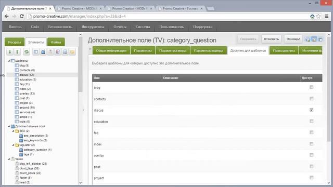
Task: Collapse the Чанки tree node
Action: 9,159
